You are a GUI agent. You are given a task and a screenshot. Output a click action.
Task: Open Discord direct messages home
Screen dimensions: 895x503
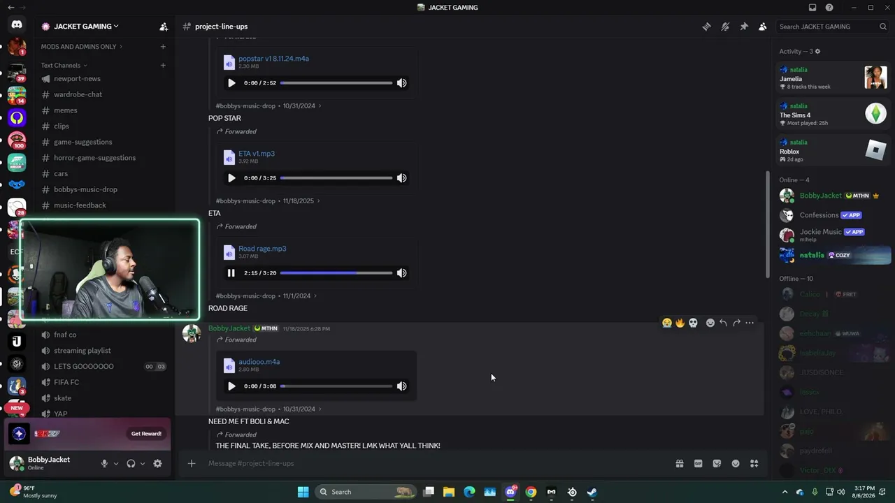pyautogui.click(x=17, y=25)
